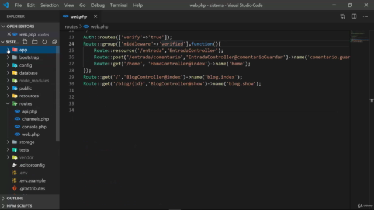Click the 'verified' middleware string on line 24
Screen dimensions: 374x210
(172, 44)
